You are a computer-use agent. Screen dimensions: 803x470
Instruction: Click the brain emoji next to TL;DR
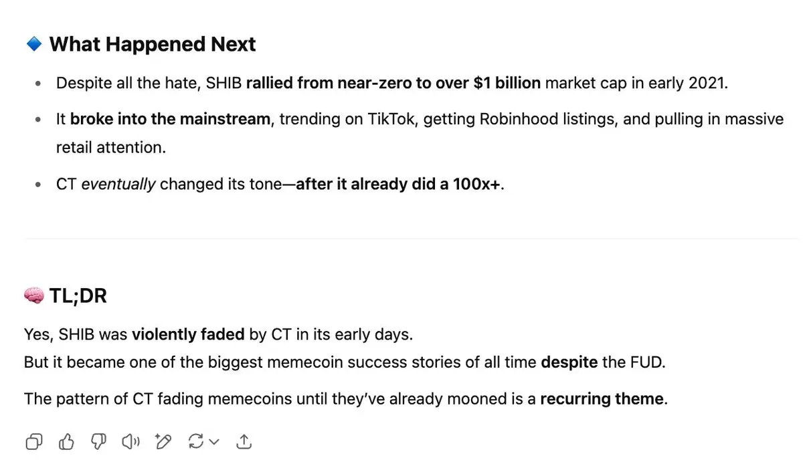tap(33, 296)
